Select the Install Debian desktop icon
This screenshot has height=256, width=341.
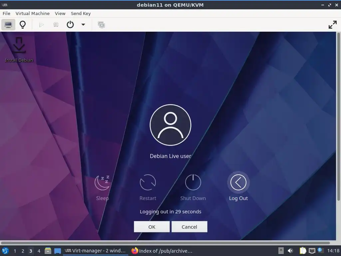[x=19, y=50]
